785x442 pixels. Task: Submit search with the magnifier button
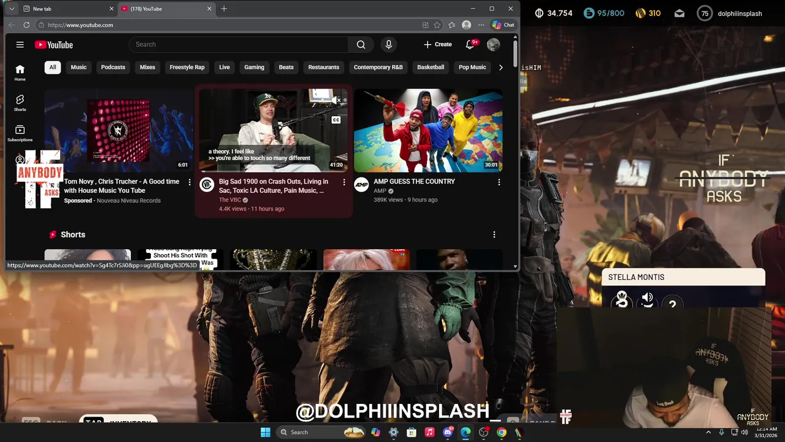click(x=361, y=44)
